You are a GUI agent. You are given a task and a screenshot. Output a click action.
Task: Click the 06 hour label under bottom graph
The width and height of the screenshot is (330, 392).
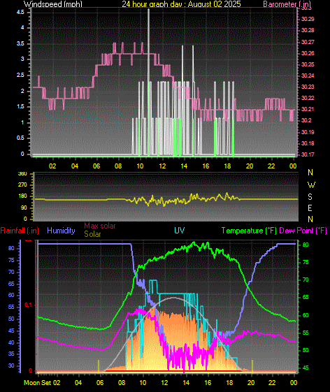[x=100, y=383]
